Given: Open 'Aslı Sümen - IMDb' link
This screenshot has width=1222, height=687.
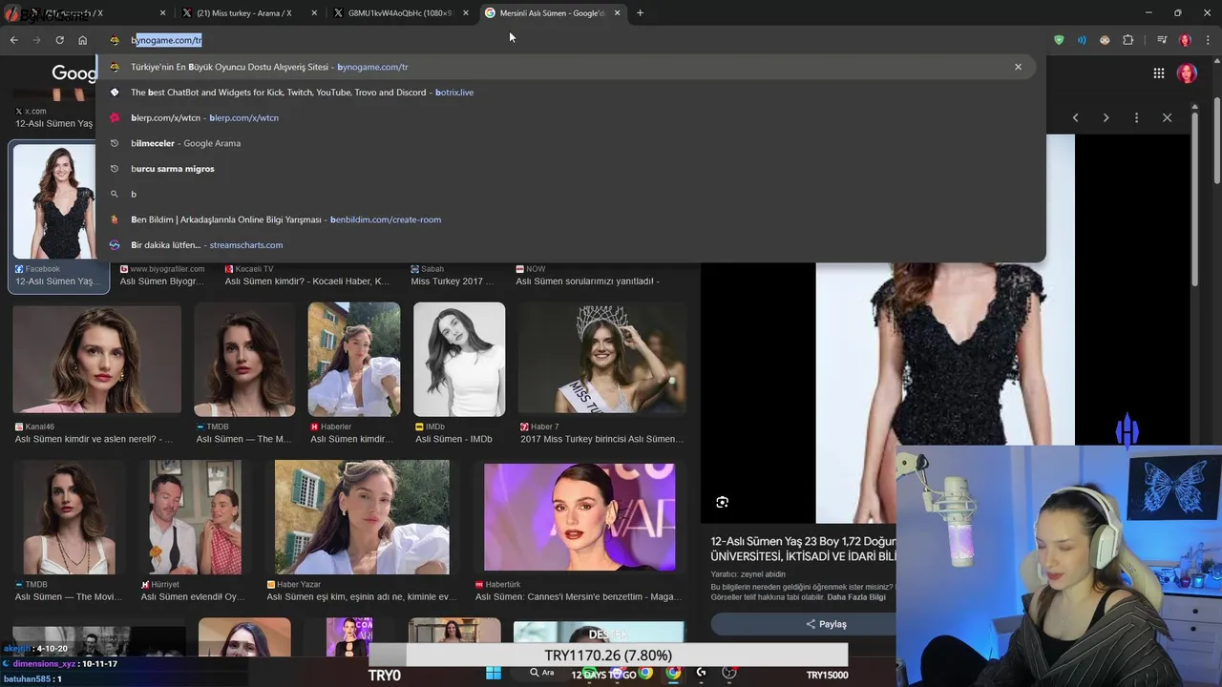Looking at the screenshot, I should click(453, 439).
